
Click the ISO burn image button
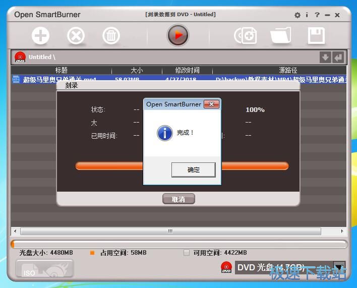(44, 269)
